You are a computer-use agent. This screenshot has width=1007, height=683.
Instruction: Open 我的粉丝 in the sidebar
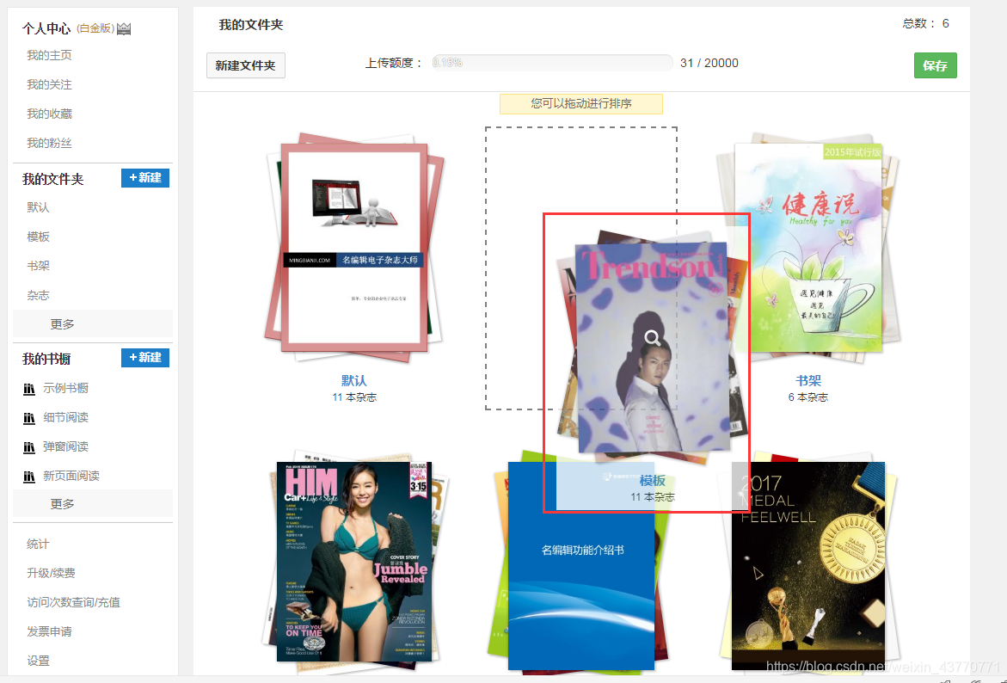pyautogui.click(x=50, y=144)
